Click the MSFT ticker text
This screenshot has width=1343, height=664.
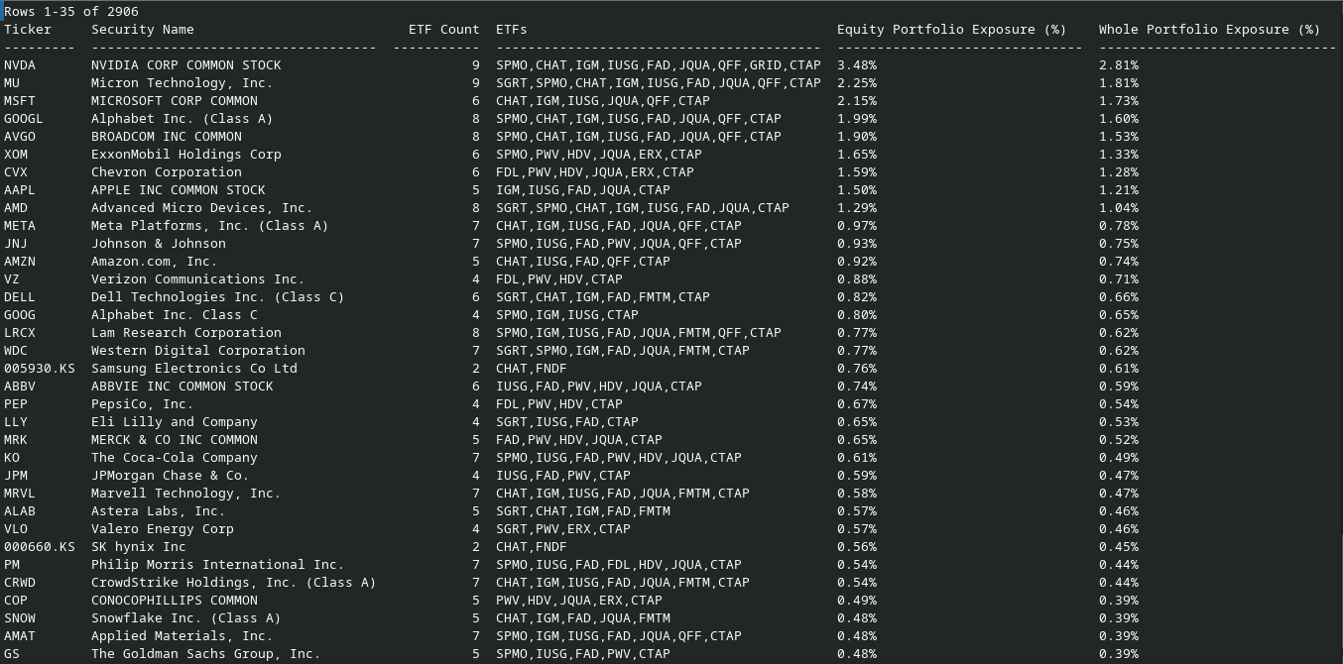20,101
